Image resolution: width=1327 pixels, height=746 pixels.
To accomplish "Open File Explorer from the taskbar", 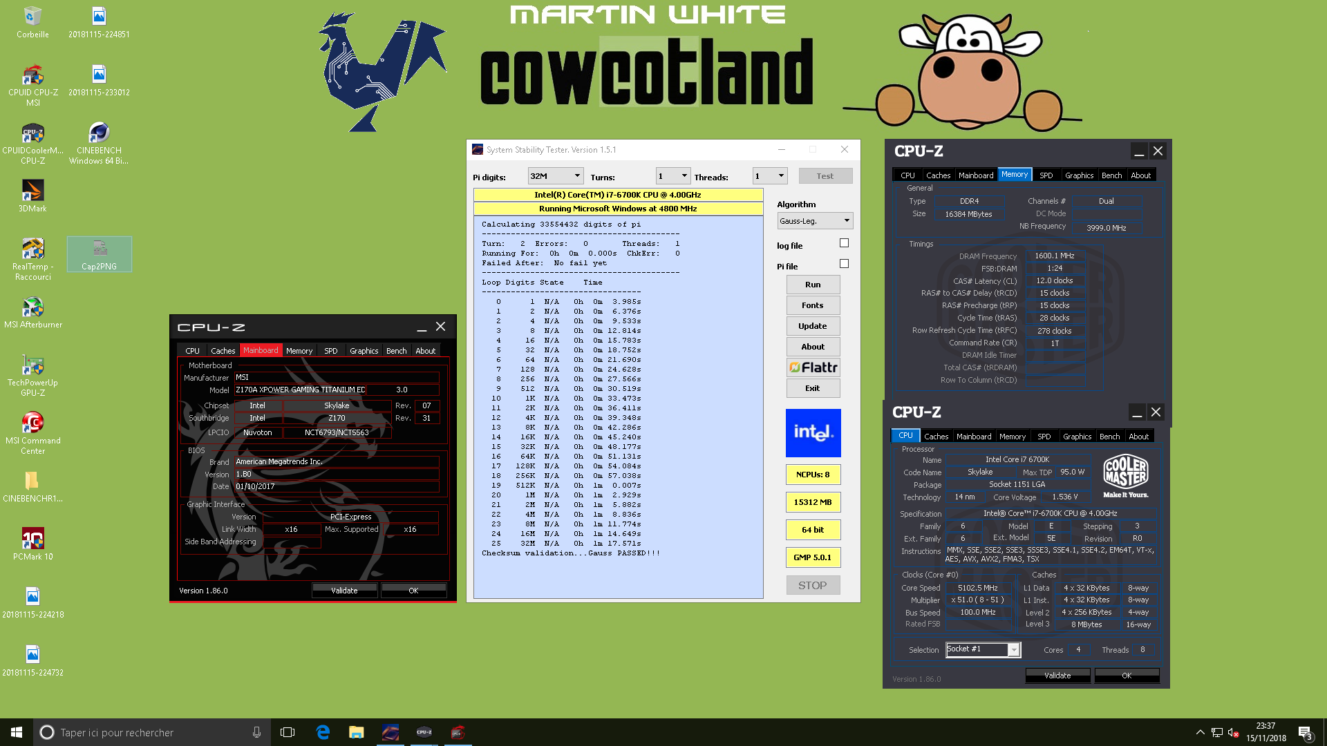I will click(x=357, y=732).
